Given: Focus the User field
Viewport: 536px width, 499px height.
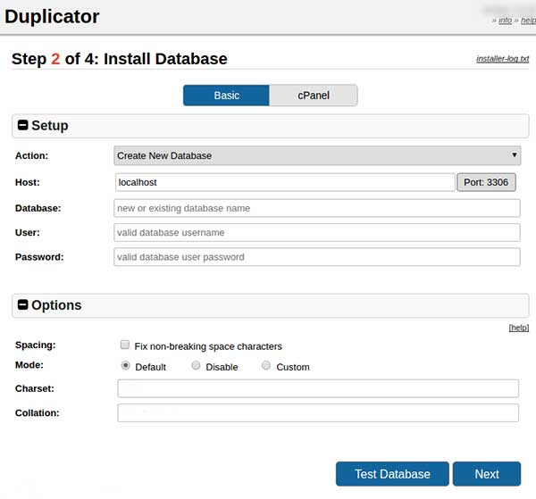Looking at the screenshot, I should (317, 233).
